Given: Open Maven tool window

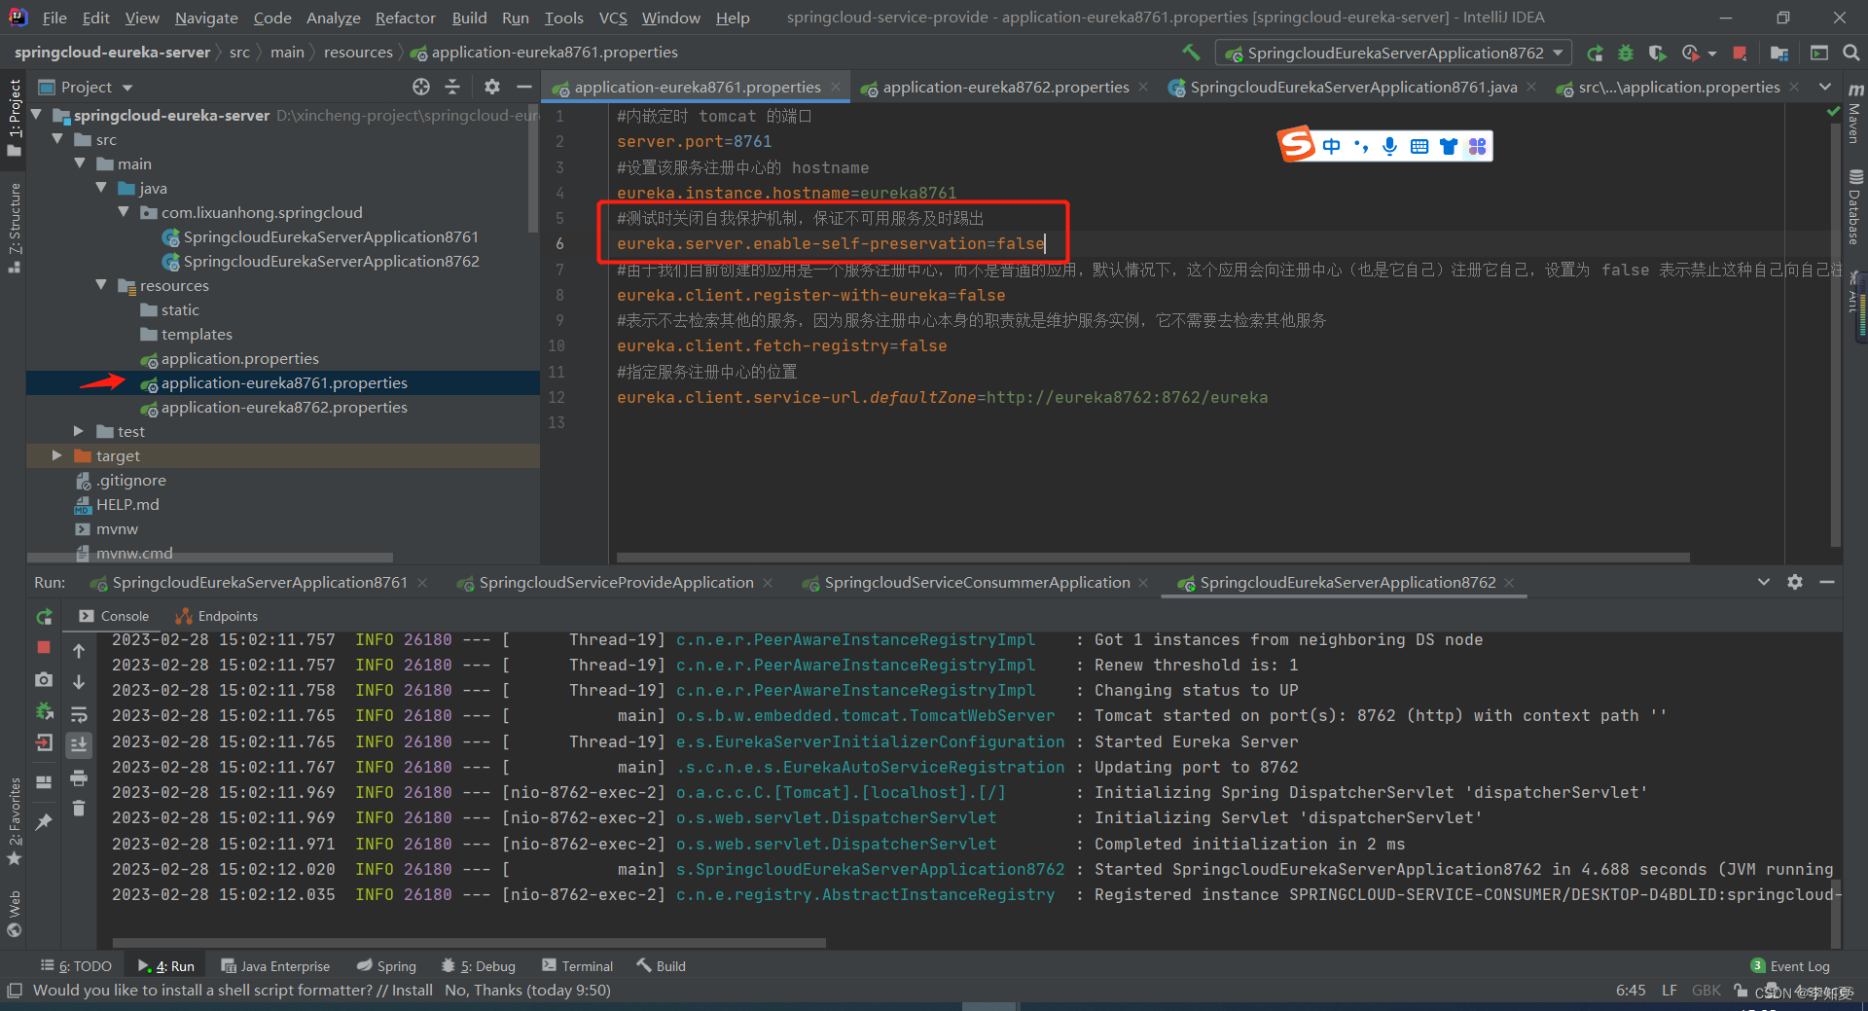Looking at the screenshot, I should (x=1854, y=113).
